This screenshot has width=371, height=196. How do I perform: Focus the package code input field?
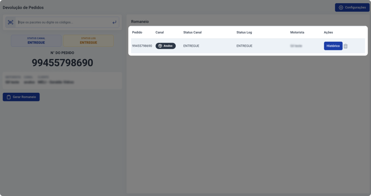(64, 22)
